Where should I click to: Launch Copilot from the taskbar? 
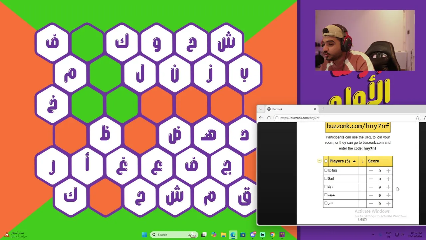point(213,235)
